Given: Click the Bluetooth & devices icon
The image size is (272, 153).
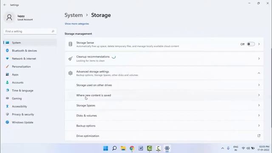Looking at the screenshot, I should point(7,51).
